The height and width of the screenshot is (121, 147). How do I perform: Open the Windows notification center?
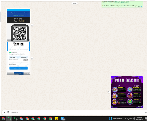tap(146, 119)
